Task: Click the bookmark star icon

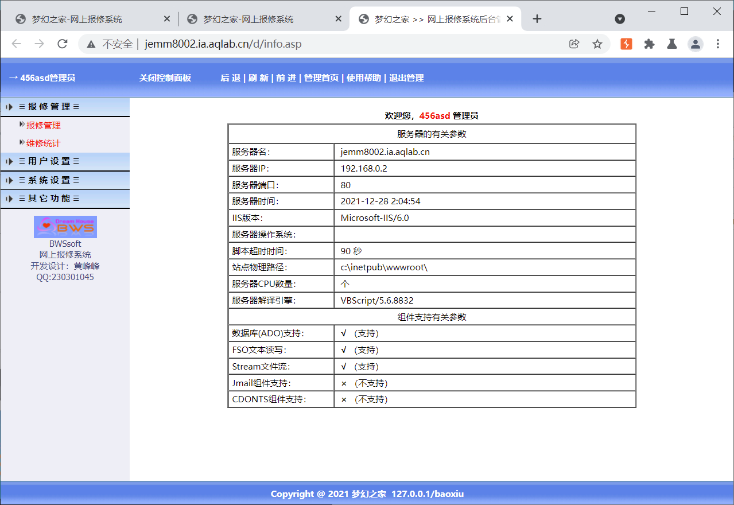Action: point(597,44)
